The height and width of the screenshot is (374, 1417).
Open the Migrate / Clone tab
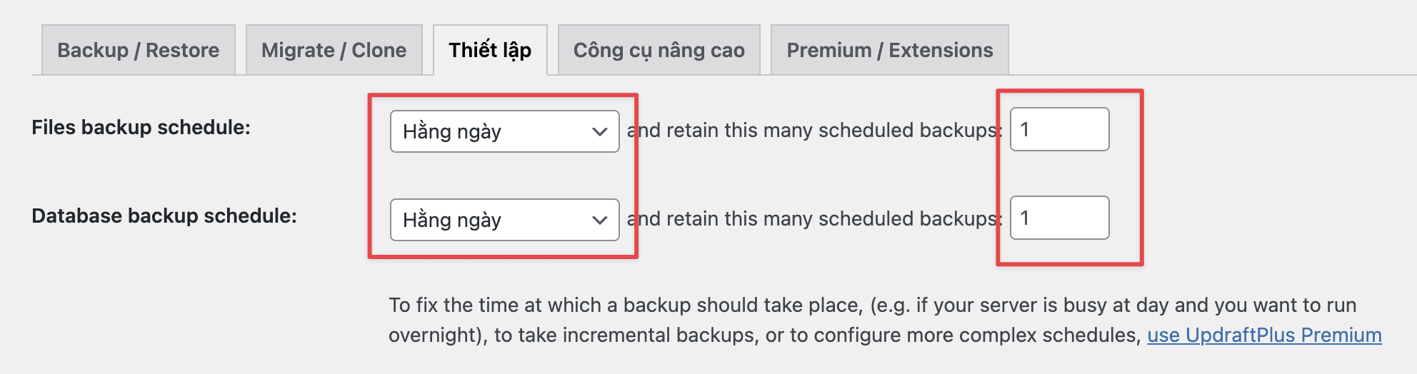[334, 50]
